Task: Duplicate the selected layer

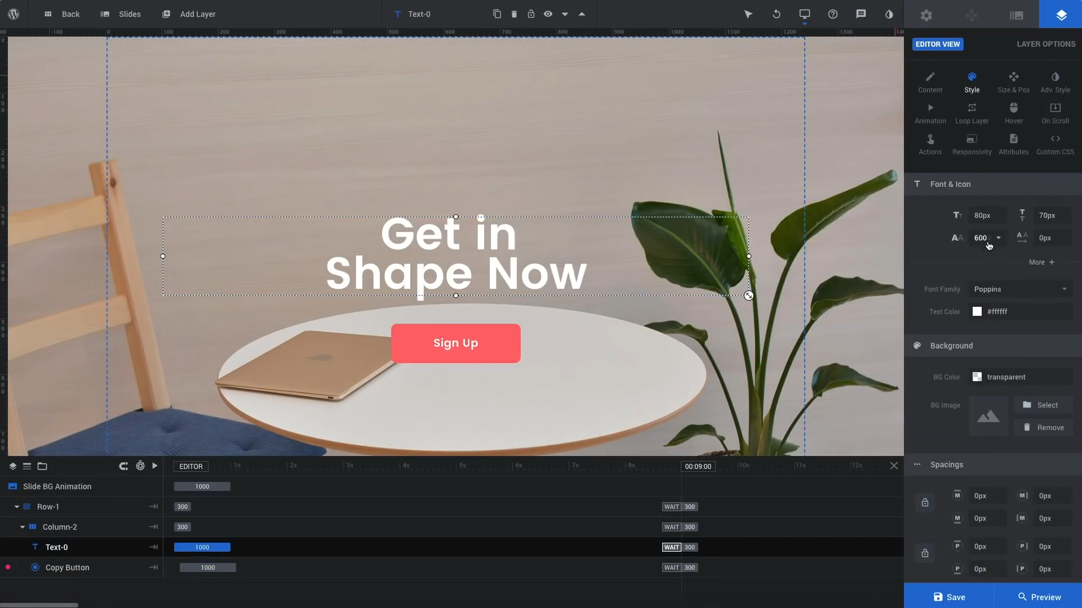Action: point(496,14)
